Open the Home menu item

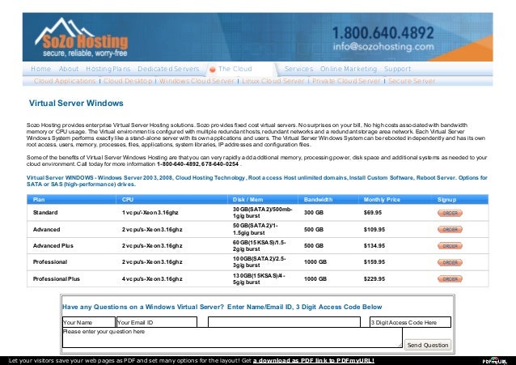pos(40,69)
